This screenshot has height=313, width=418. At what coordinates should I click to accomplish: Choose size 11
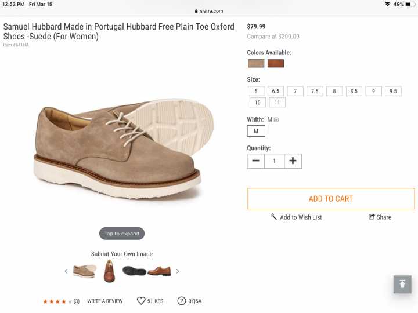tap(278, 103)
